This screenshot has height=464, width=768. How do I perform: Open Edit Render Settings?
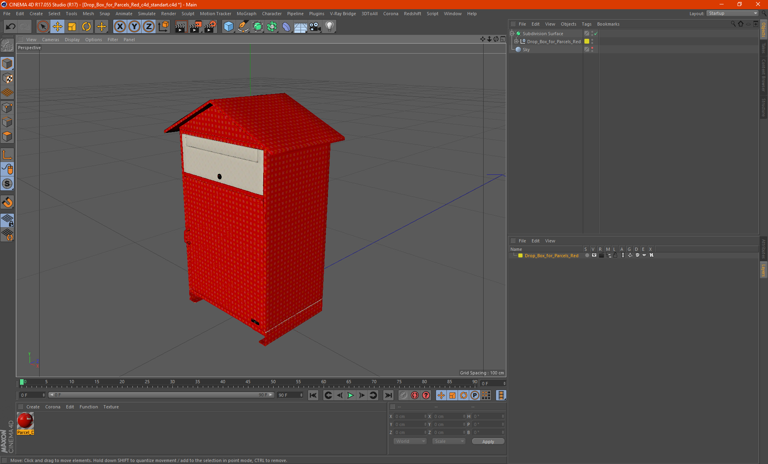(210, 27)
